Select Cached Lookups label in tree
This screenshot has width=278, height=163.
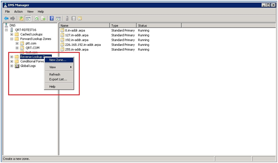click(x=31, y=34)
